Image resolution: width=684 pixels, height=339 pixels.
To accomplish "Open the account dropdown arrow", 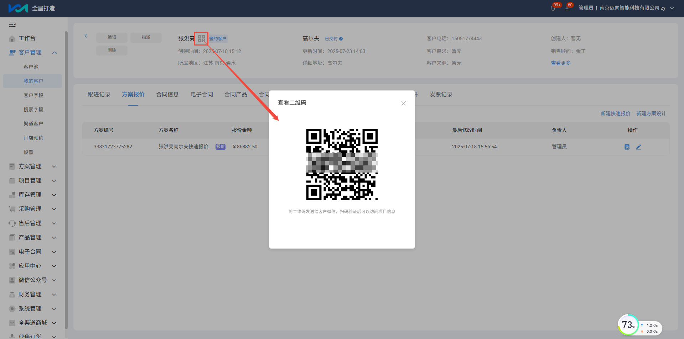I will point(672,8).
